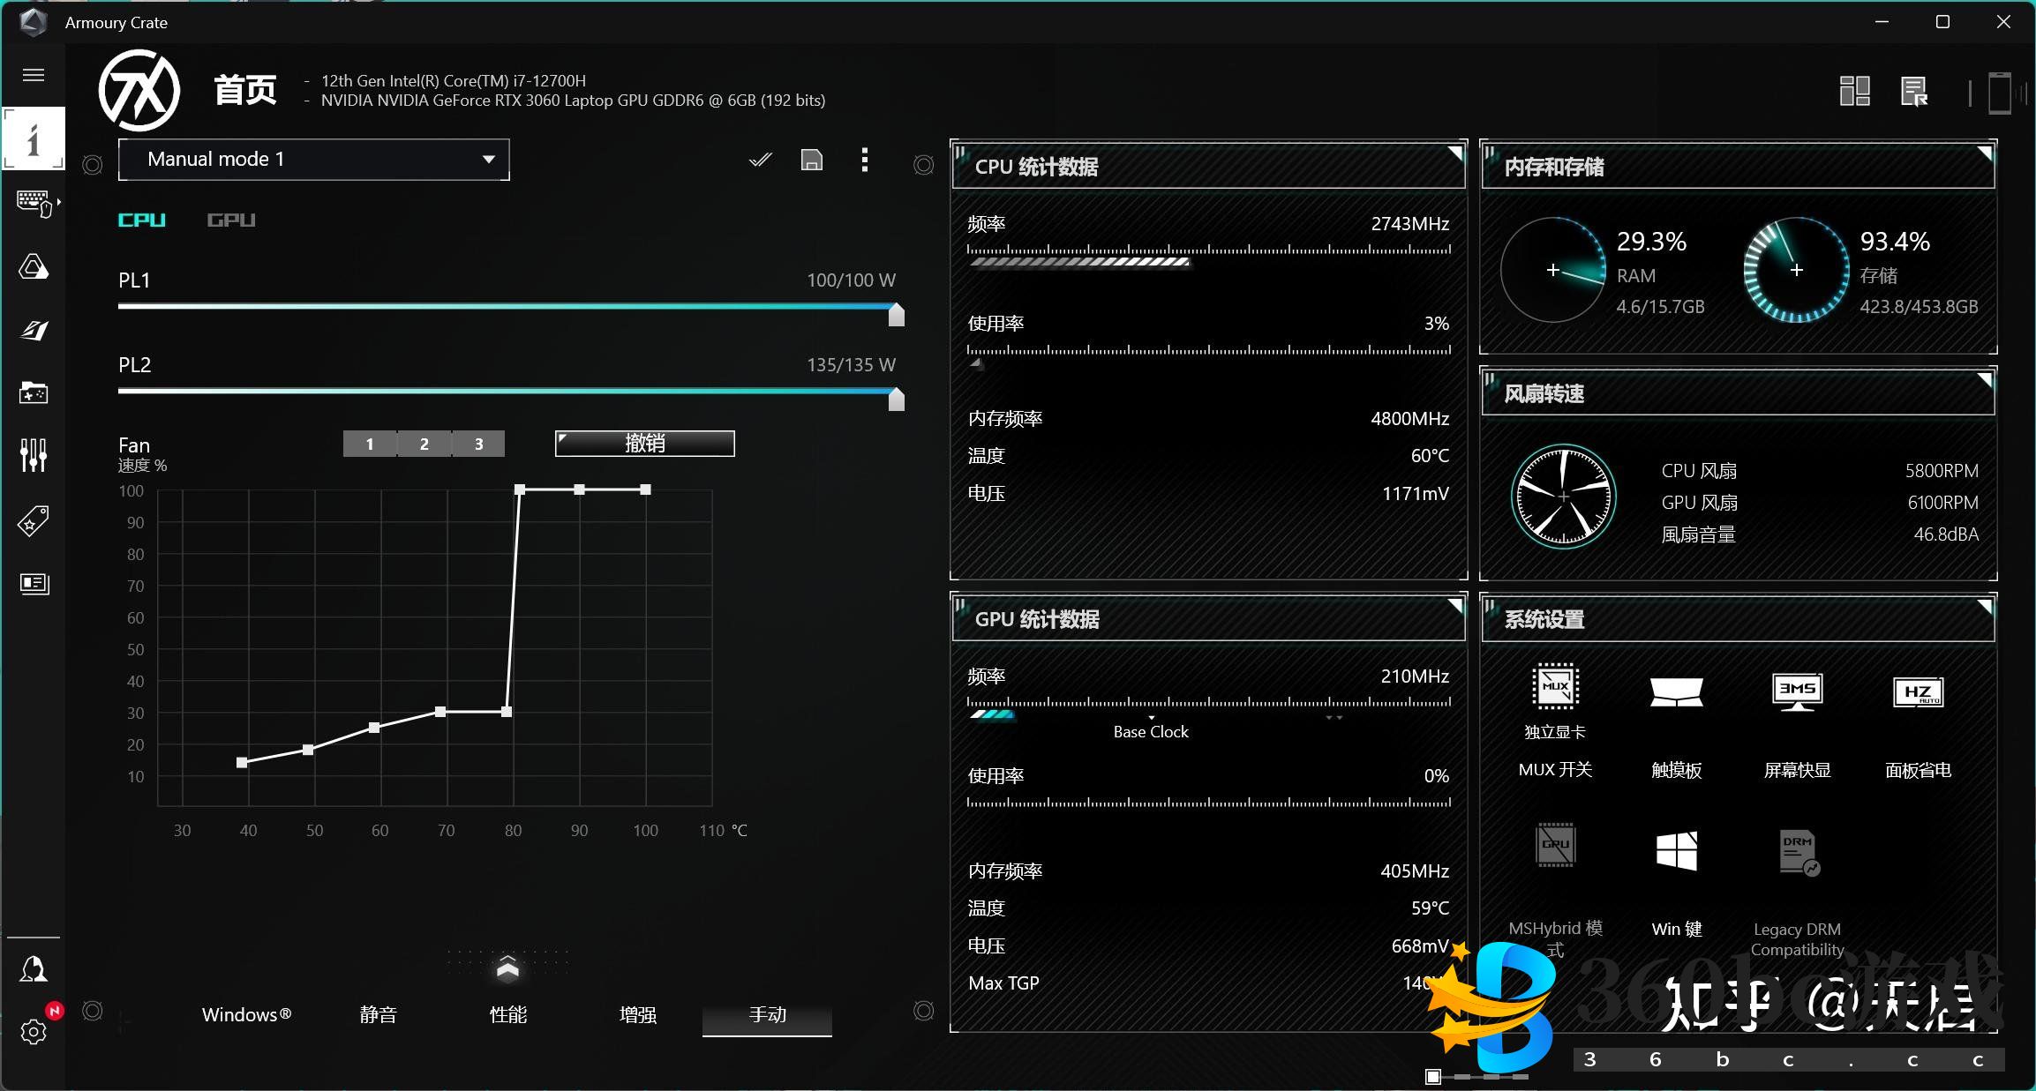Open settings gear in the sidebar
Viewport: 2036px width, 1091px height.
tap(34, 1032)
